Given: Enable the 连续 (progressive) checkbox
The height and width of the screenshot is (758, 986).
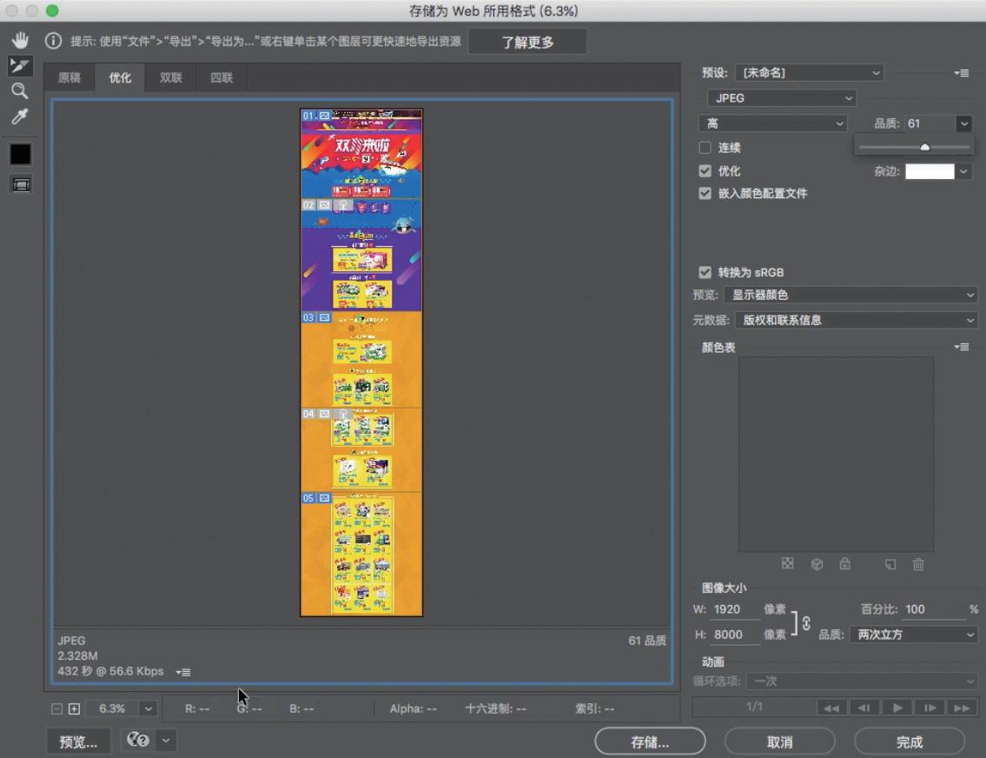Looking at the screenshot, I should click(x=705, y=148).
